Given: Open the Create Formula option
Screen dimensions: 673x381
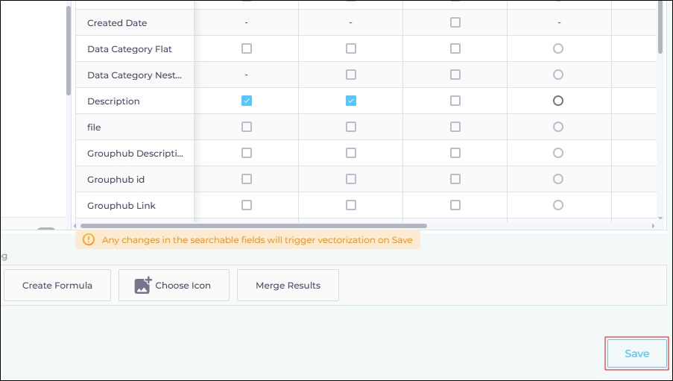Looking at the screenshot, I should click(57, 286).
